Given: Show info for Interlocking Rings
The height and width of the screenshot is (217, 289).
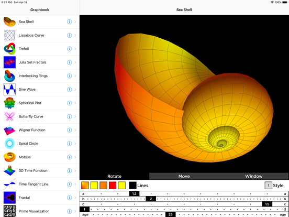Looking at the screenshot, I should (x=69, y=76).
